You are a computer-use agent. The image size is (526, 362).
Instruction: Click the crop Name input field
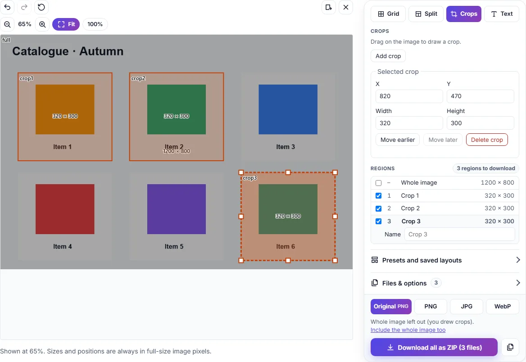pos(460,234)
